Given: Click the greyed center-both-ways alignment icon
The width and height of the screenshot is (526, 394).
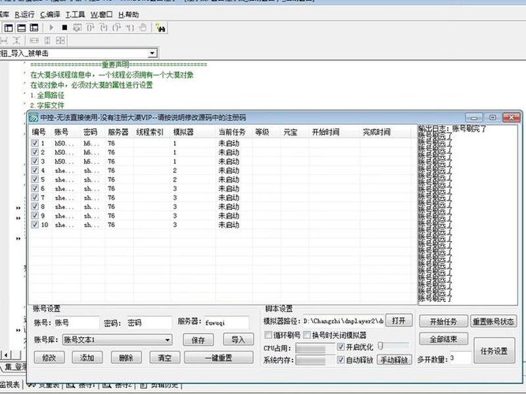Looking at the screenshot, I should [60, 41].
